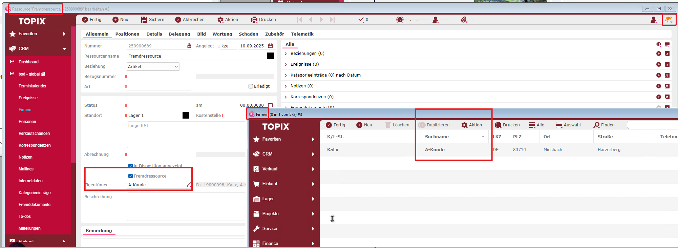Open the Angelegt date calendar picker
The height and width of the screenshot is (248, 678).
coord(270,46)
